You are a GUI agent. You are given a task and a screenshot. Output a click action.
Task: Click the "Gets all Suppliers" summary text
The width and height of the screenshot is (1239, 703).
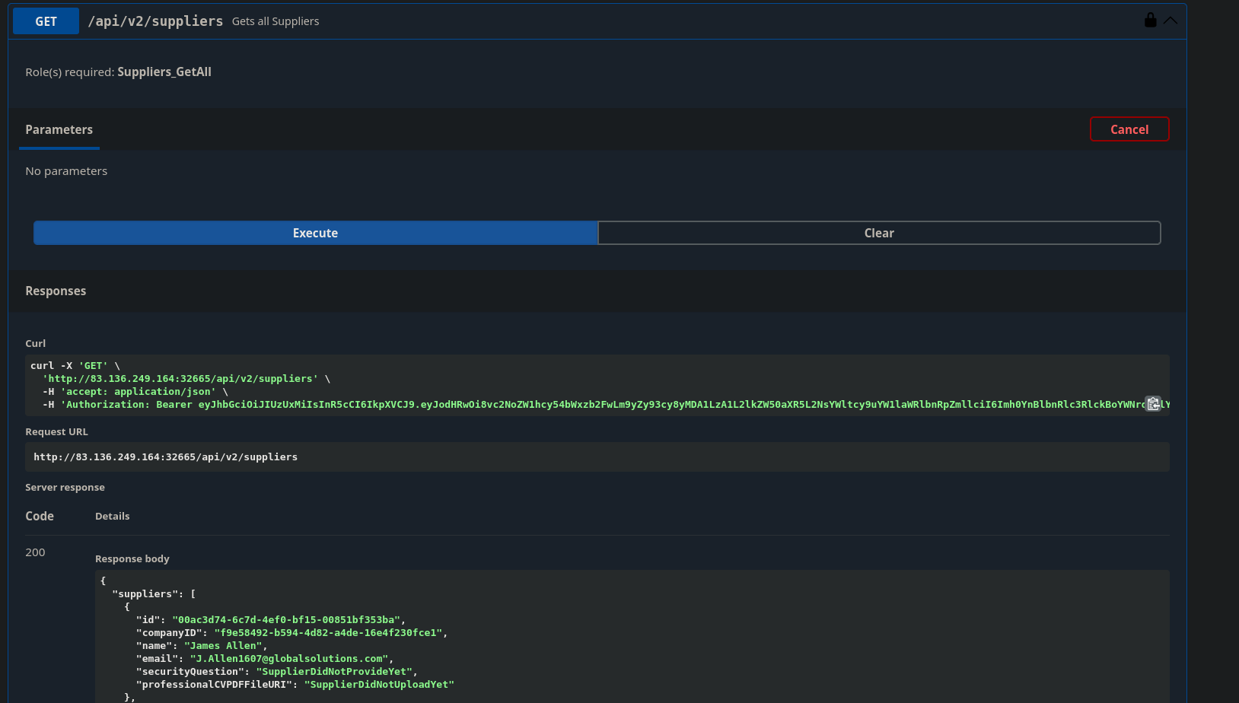276,21
